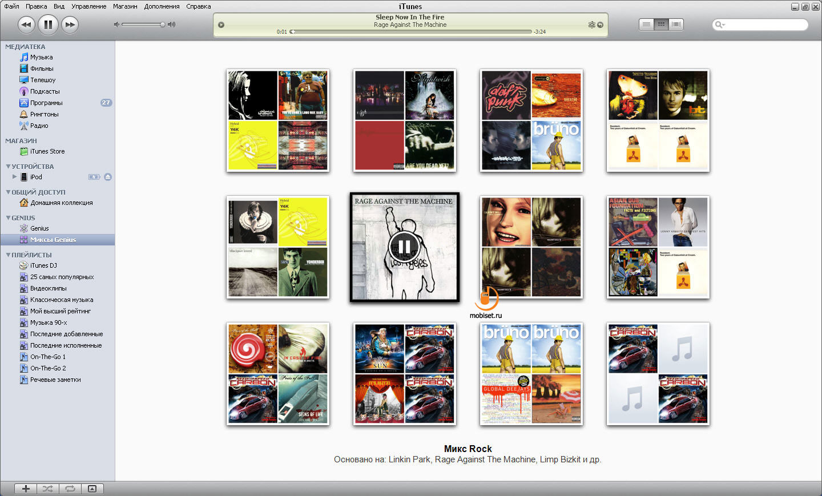822x496 pixels.
Task: Click the Программы badge showing 27
Action: 106,103
